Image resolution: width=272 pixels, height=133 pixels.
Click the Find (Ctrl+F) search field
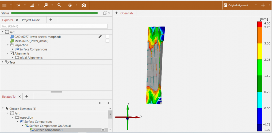(54, 26)
